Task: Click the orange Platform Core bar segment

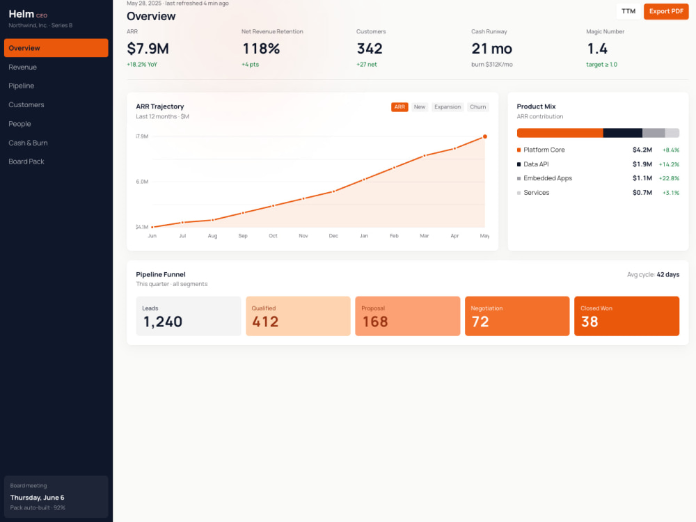Action: [560, 133]
